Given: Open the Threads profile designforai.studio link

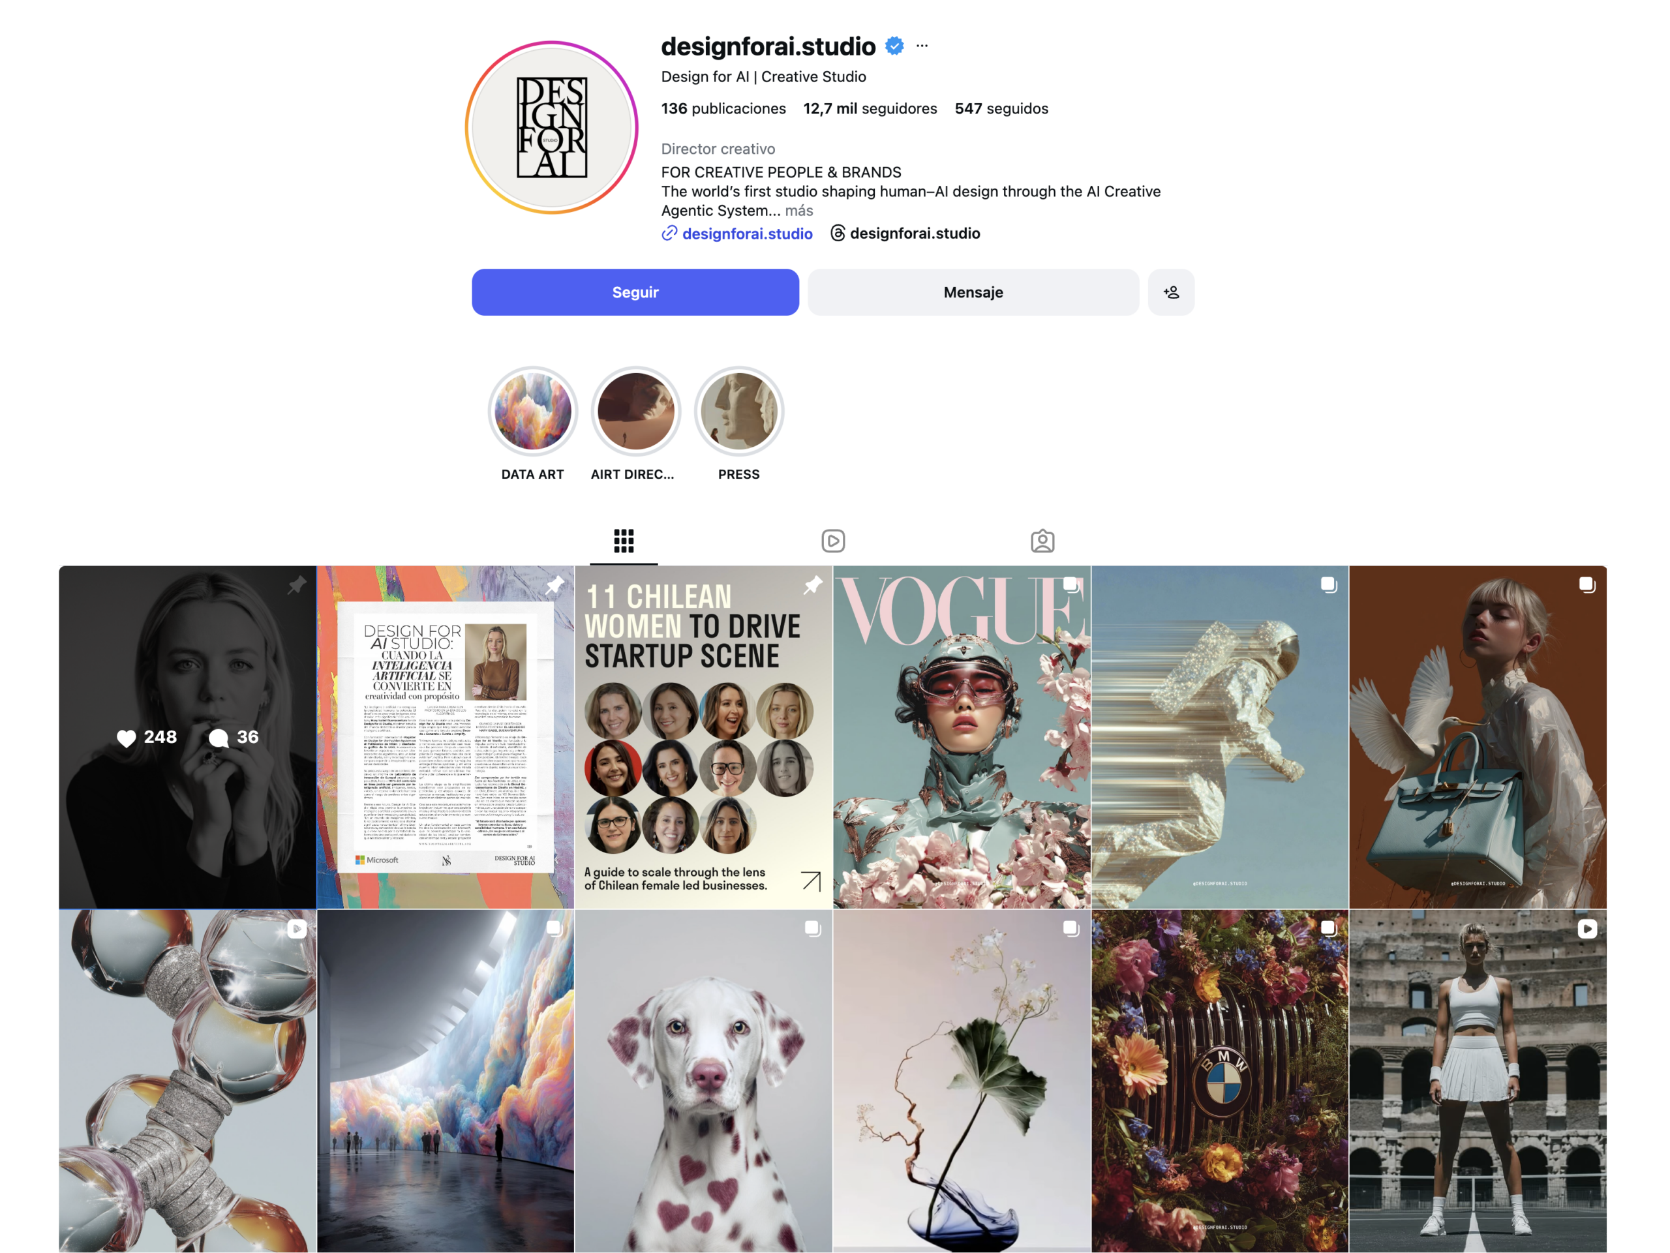Looking at the screenshot, I should pos(904,234).
